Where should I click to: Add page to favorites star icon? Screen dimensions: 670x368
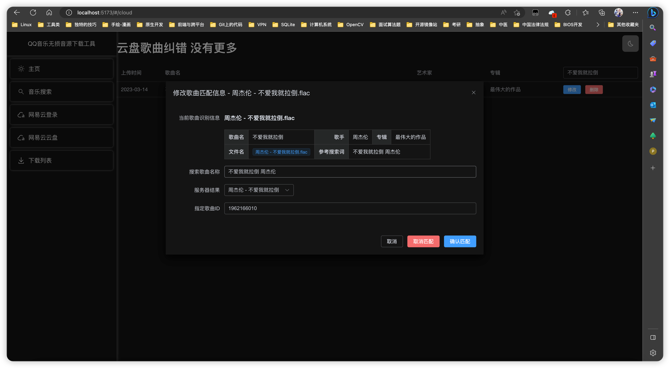517,12
